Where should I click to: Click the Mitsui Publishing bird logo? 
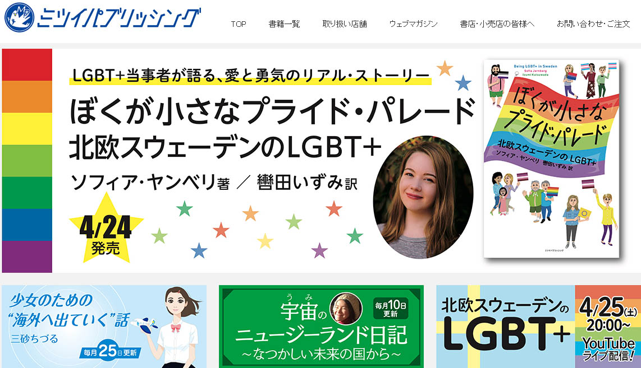19,17
